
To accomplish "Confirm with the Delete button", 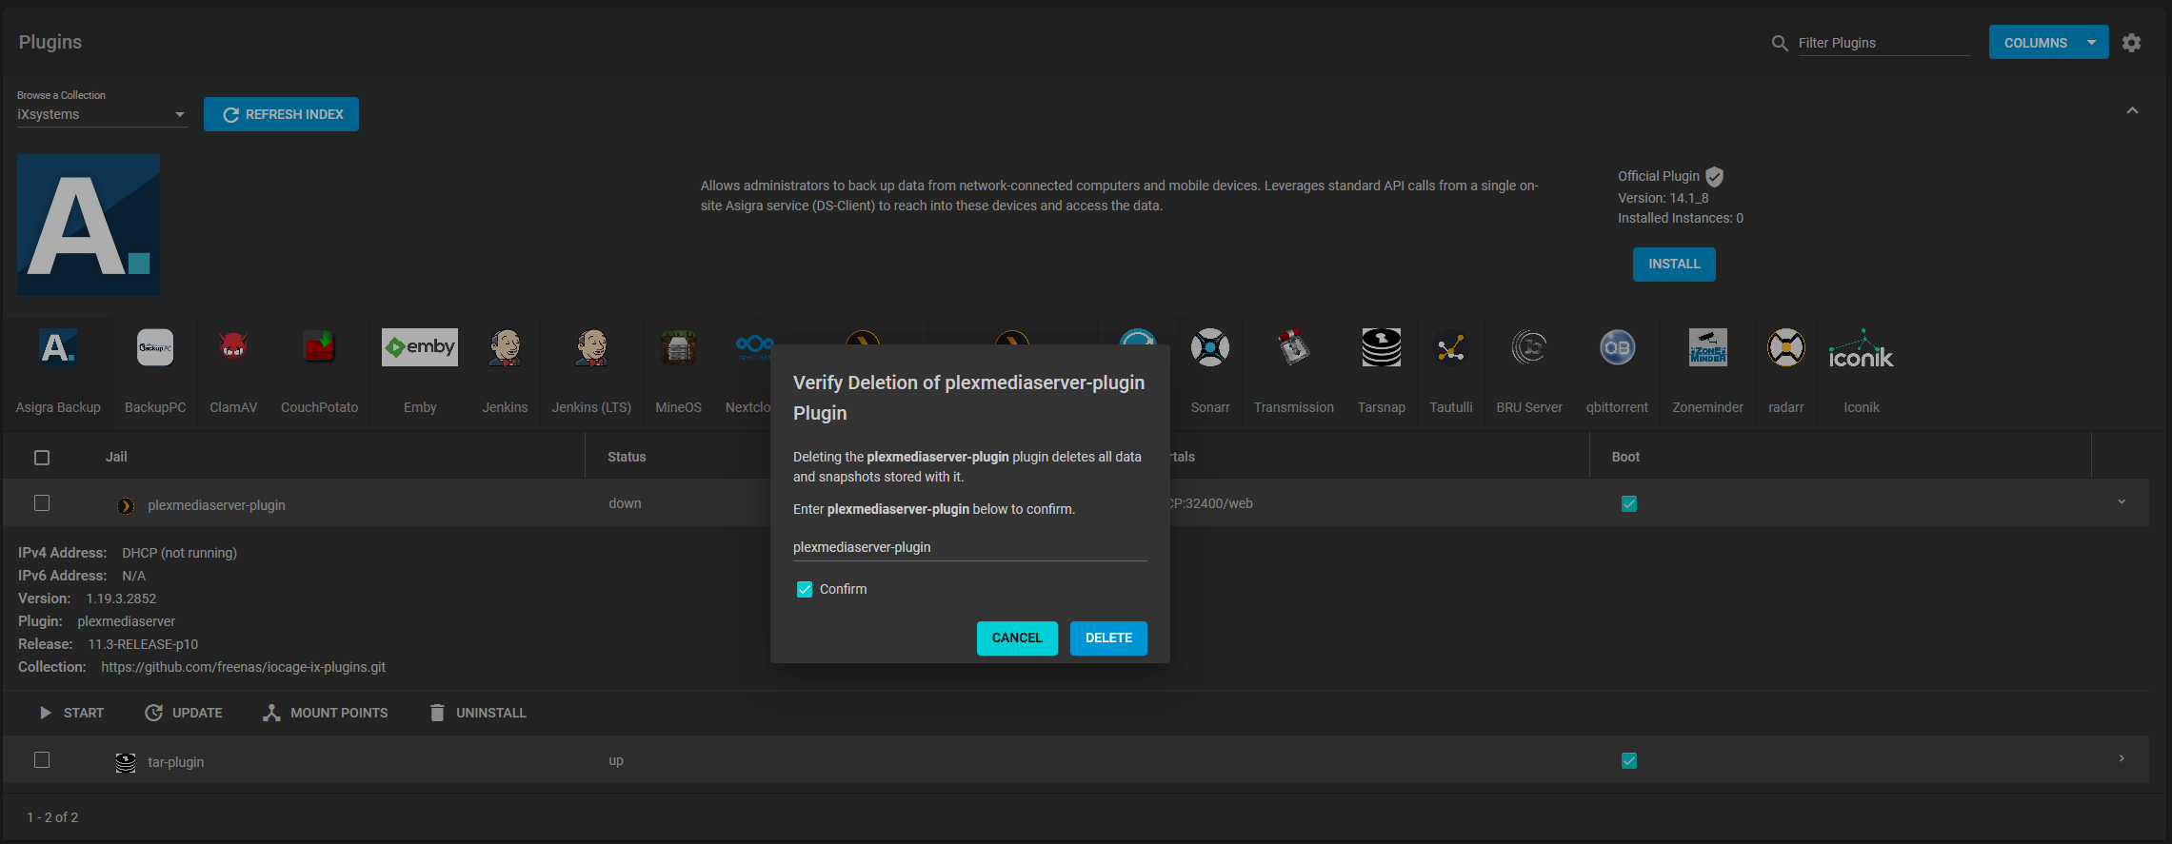I will (1108, 638).
